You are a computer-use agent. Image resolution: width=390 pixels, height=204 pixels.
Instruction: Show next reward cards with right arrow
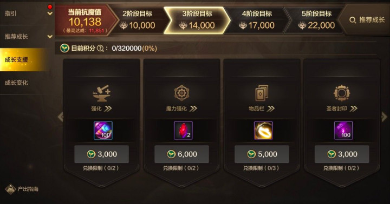[384, 117]
